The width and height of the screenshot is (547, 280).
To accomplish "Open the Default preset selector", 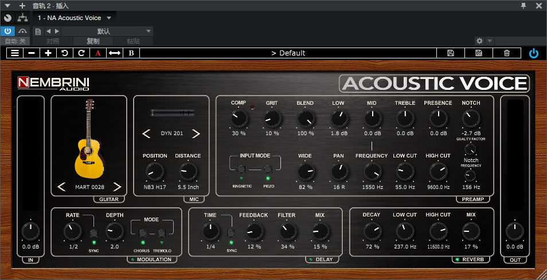I will click(x=288, y=53).
